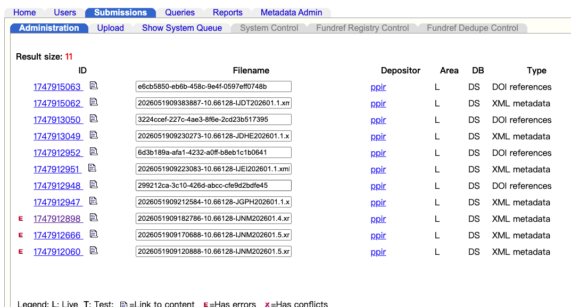571x307 pixels.
Task: Click filename field containing IJDT202601.1
Action: [213, 103]
